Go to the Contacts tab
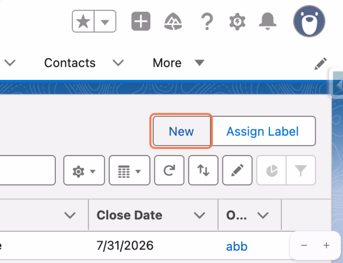 point(70,63)
